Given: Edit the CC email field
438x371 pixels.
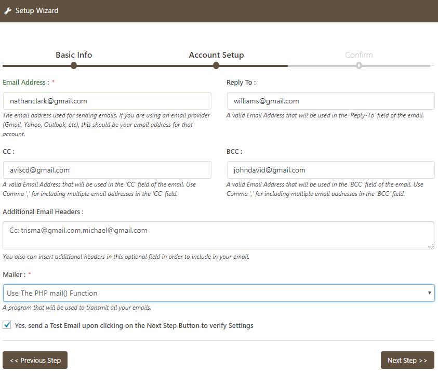Looking at the screenshot, I should [107, 170].
